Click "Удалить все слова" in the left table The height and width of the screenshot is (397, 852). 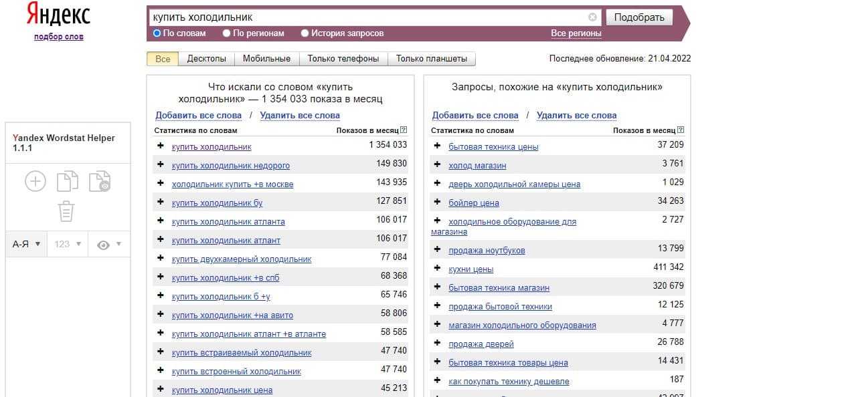coord(300,116)
